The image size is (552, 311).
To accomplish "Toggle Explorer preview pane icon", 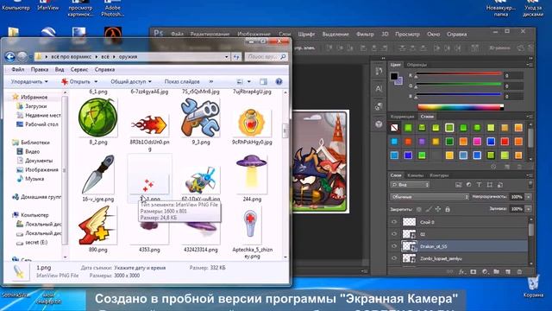I will (263, 81).
